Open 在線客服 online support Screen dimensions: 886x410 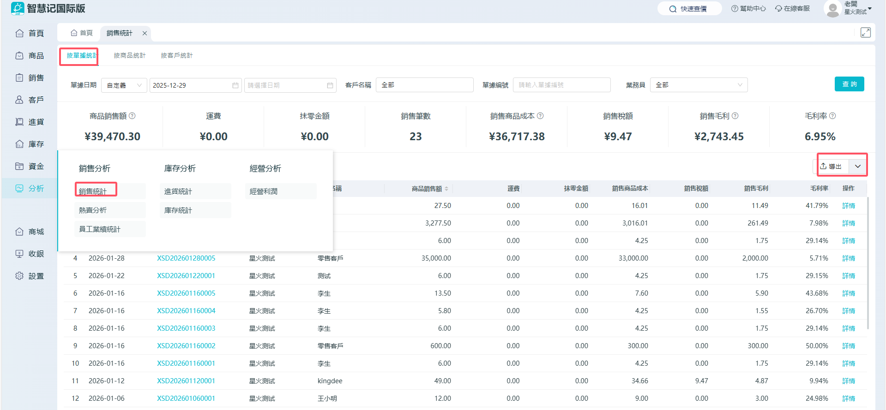coord(792,9)
